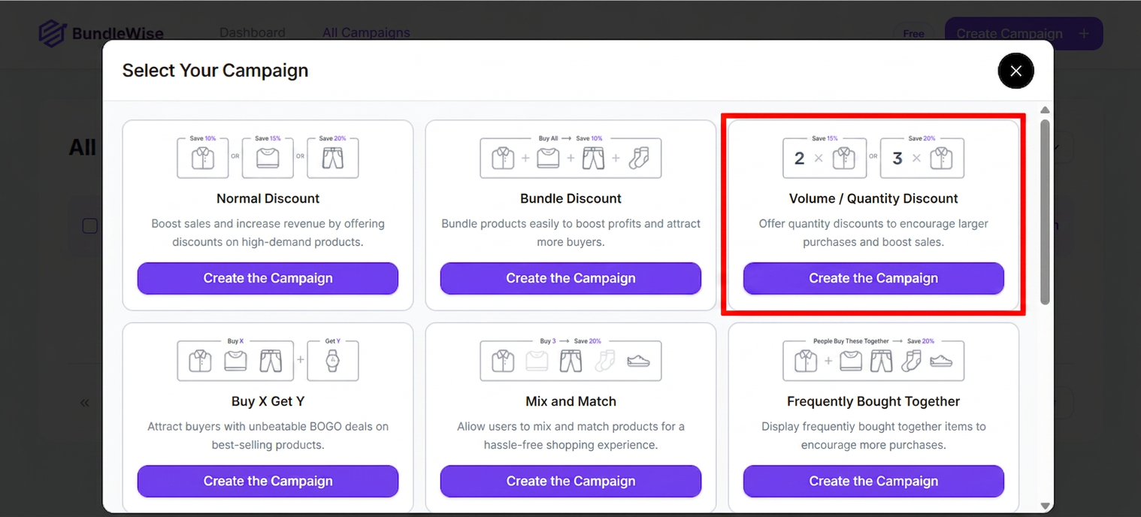Click the scrollbar up arrow in dialog
The height and width of the screenshot is (517, 1141).
coord(1045,110)
